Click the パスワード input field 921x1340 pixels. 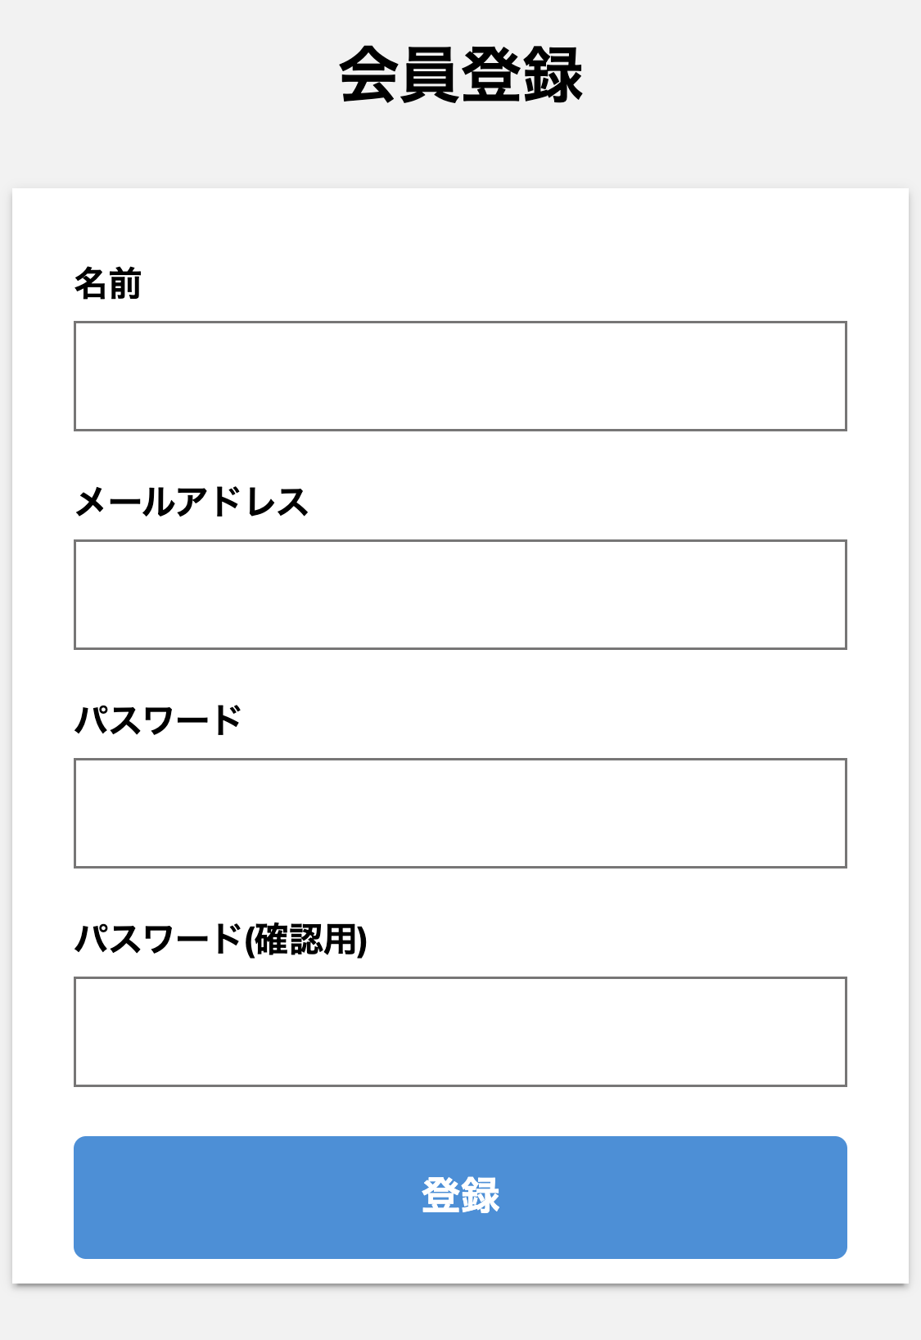(x=460, y=813)
